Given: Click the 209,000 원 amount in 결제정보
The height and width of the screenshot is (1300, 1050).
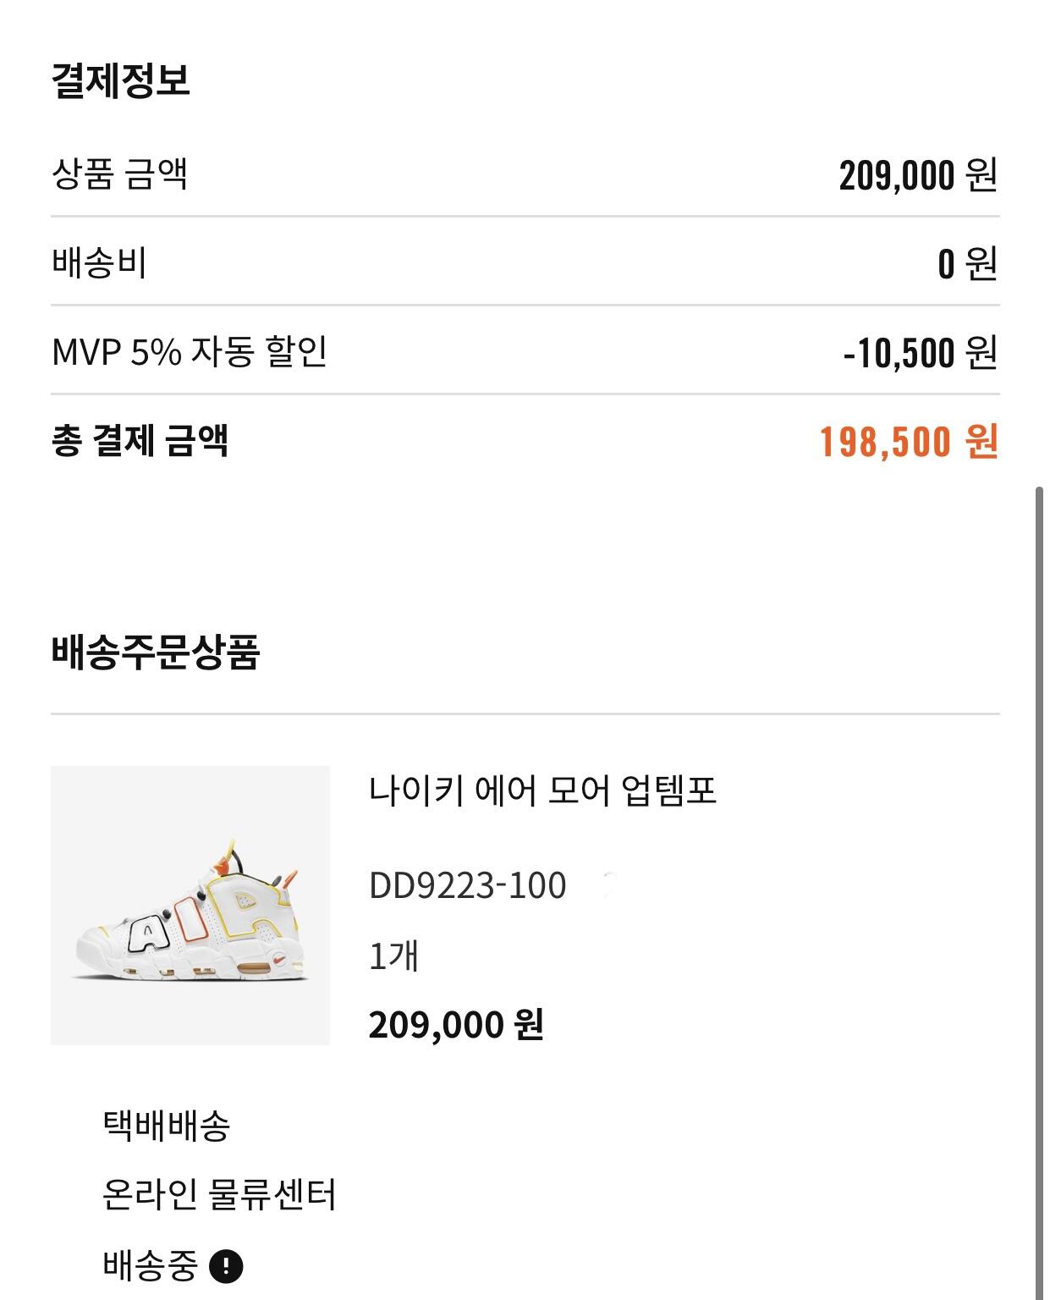Looking at the screenshot, I should pyautogui.click(x=918, y=175).
